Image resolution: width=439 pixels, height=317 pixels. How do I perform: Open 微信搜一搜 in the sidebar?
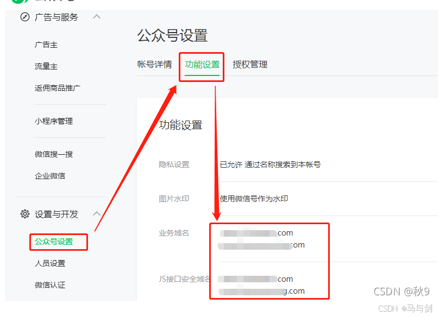pos(54,154)
